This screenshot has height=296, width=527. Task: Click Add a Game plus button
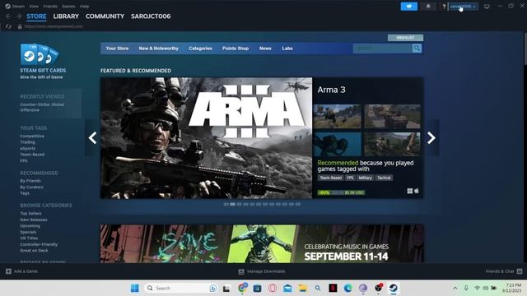pyautogui.click(x=8, y=271)
